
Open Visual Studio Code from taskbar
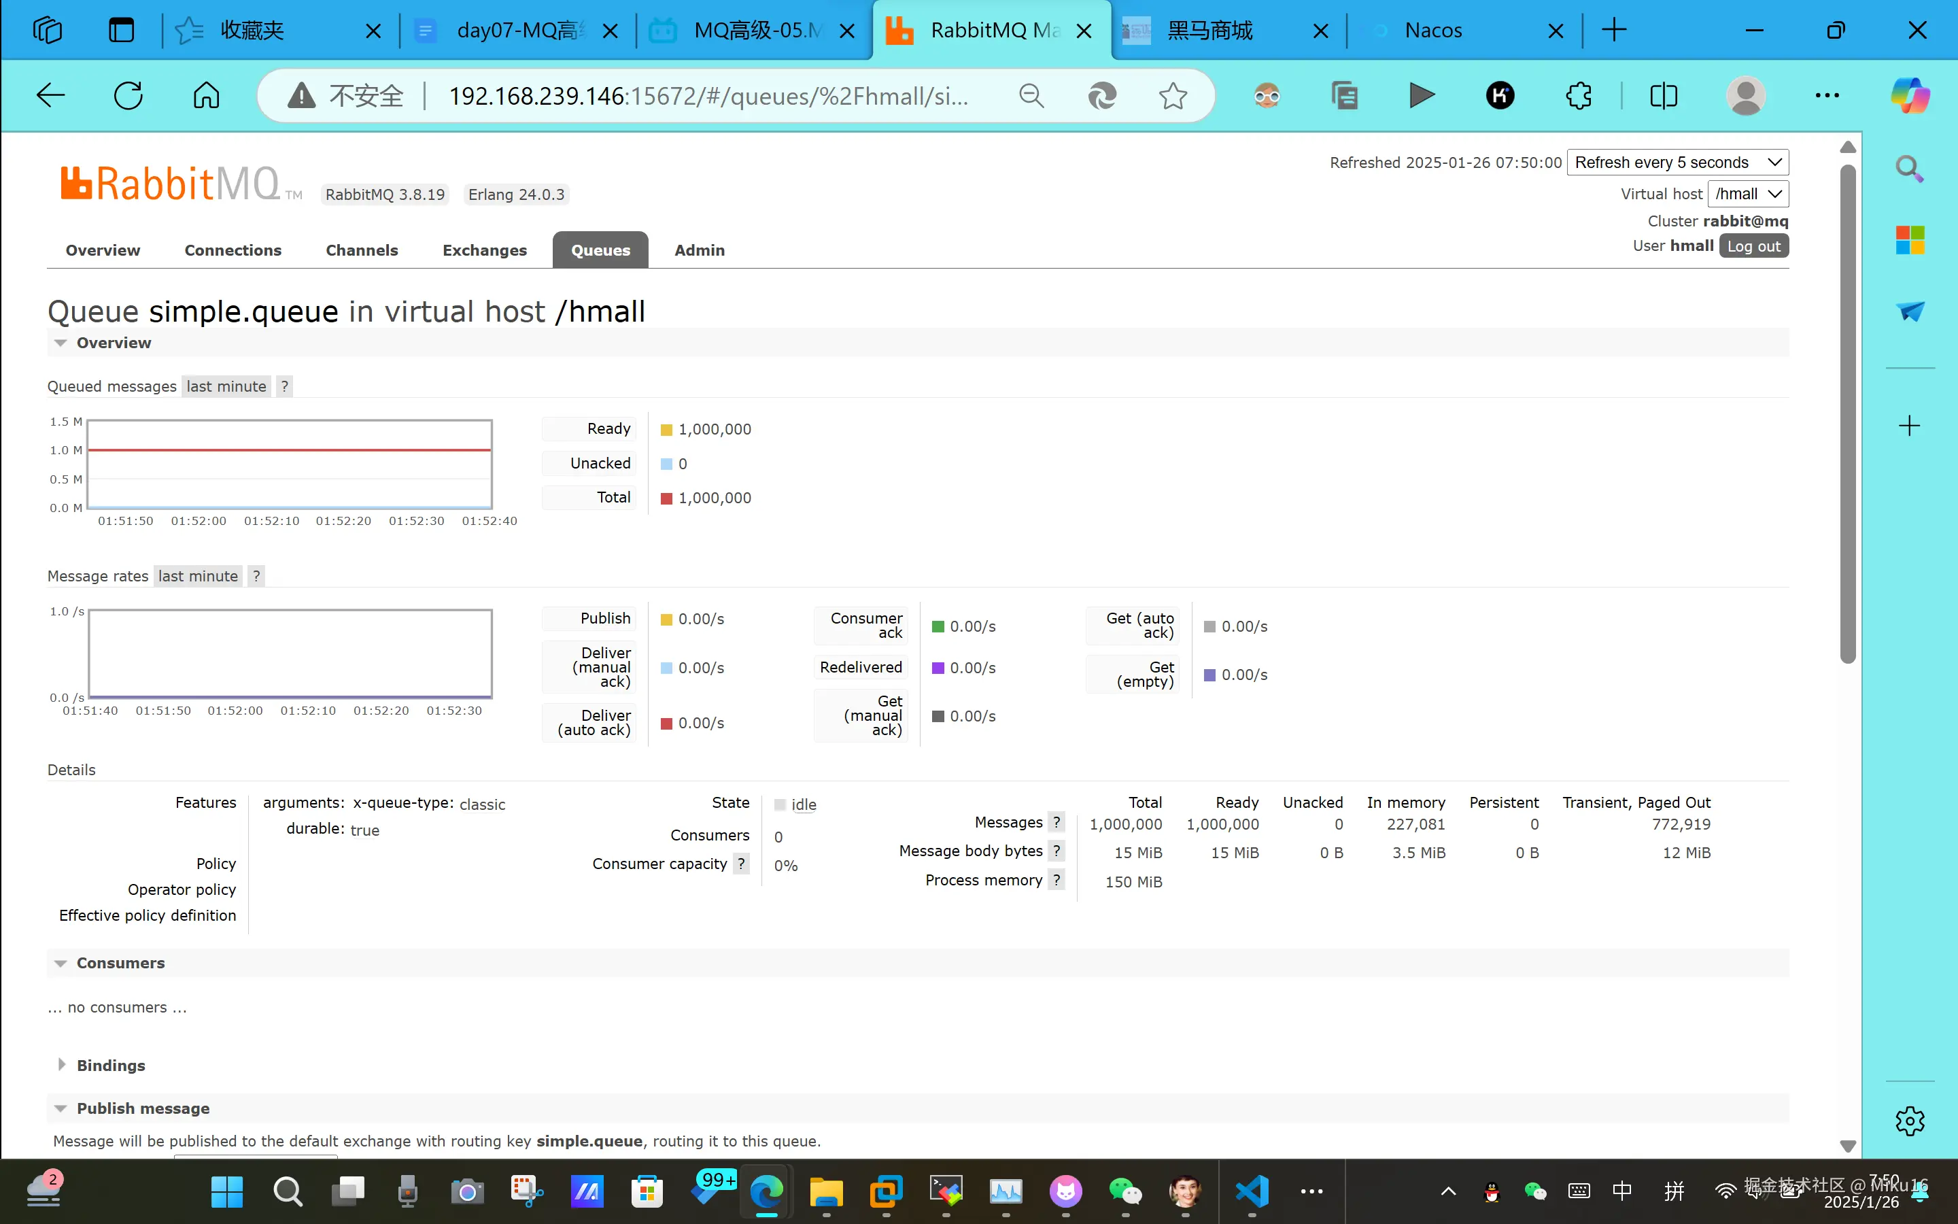pyautogui.click(x=1252, y=1191)
